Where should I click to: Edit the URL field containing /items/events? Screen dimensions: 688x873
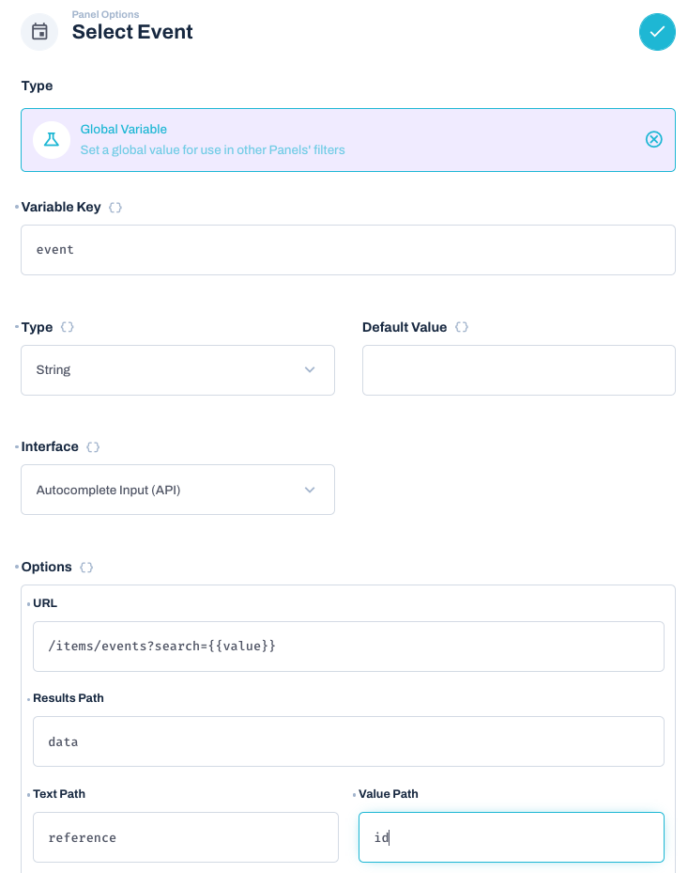point(347,646)
